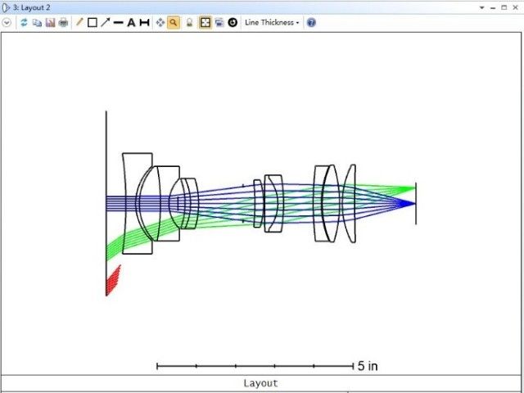The height and width of the screenshot is (393, 524).
Task: Select the Text annotation tool
Action: tap(131, 23)
